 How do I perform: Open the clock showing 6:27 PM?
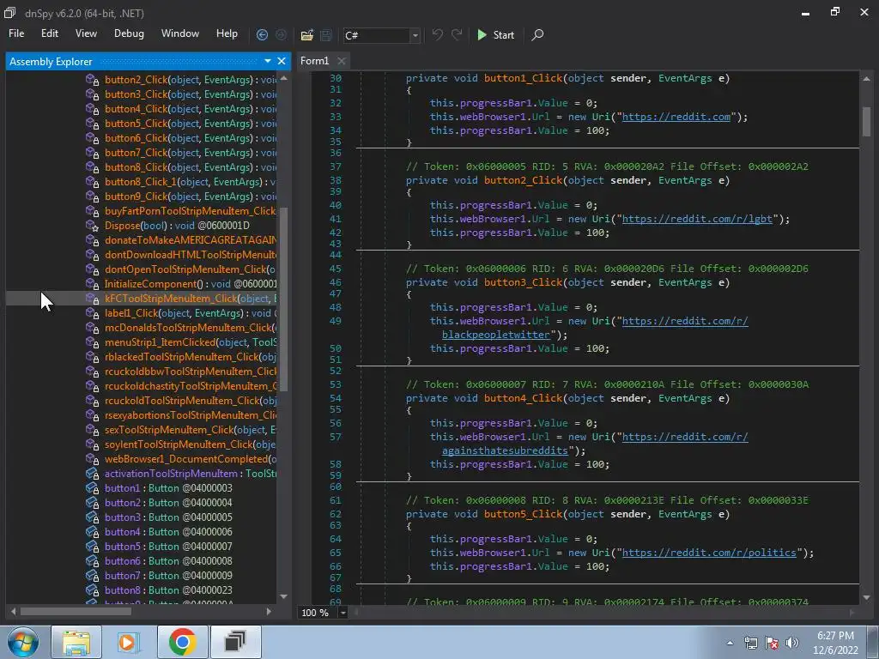pyautogui.click(x=835, y=643)
